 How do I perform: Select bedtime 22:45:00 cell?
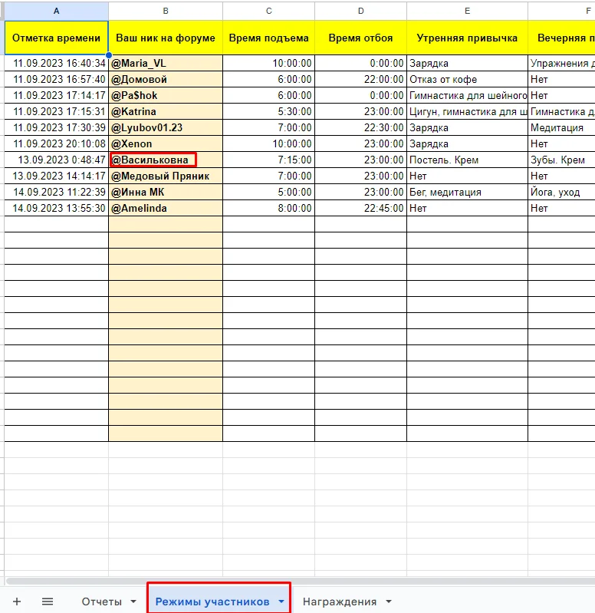[x=360, y=208]
